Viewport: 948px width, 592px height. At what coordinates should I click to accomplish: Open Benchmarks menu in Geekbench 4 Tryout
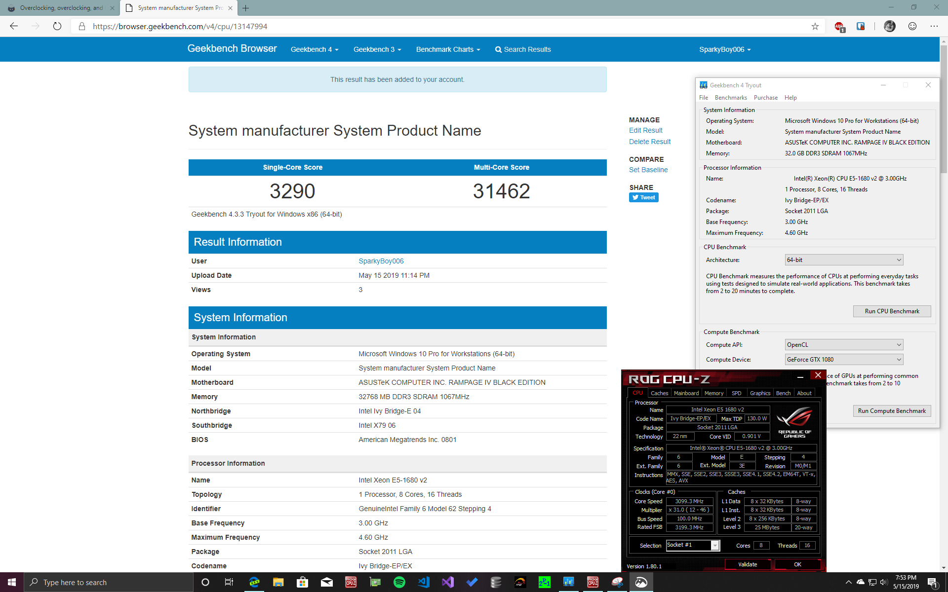(731, 98)
